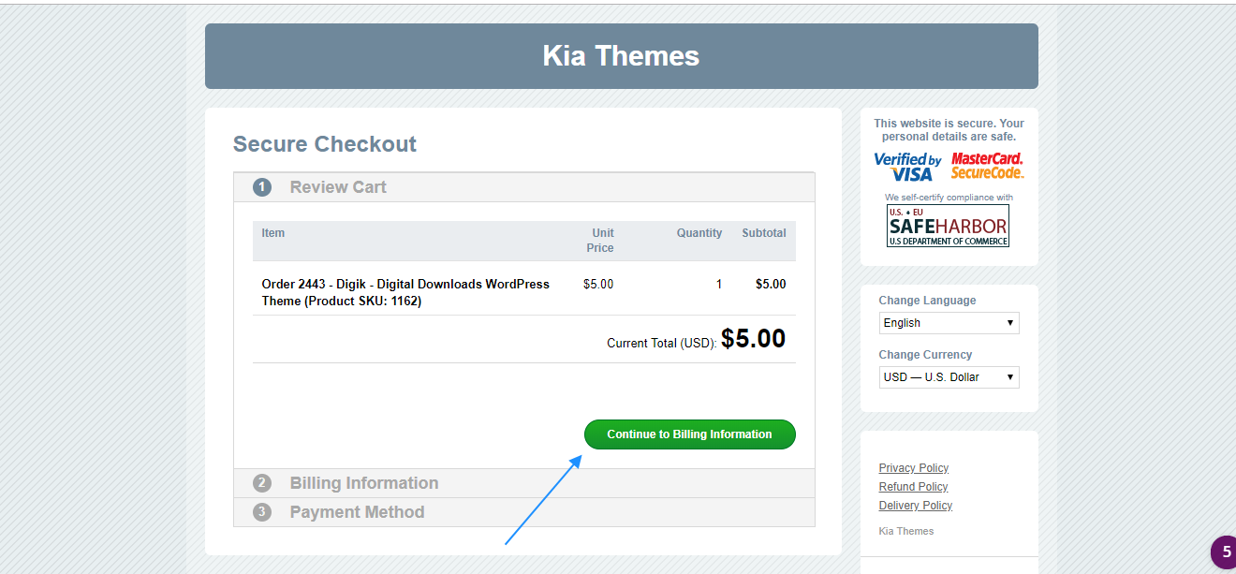Open the Refund Policy link

pyautogui.click(x=913, y=487)
